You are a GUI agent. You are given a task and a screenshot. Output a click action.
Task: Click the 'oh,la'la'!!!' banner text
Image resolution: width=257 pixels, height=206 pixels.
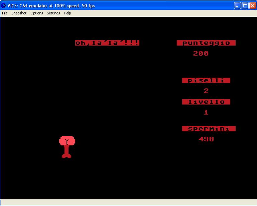pos(107,43)
